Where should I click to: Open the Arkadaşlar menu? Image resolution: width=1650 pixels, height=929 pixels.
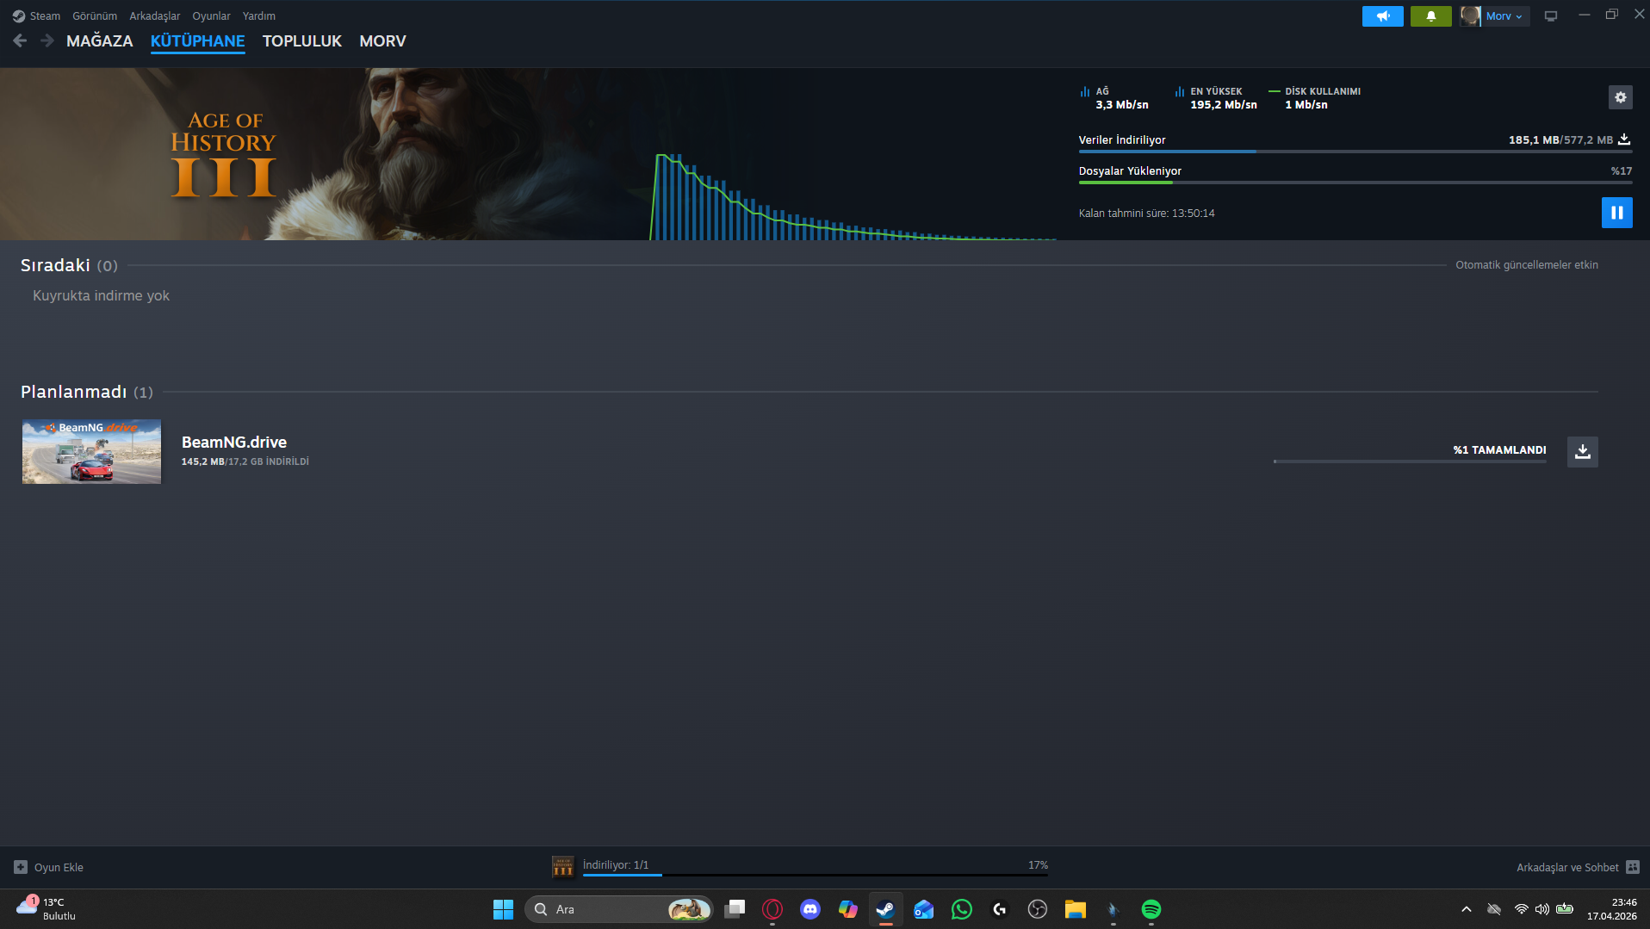[155, 15]
